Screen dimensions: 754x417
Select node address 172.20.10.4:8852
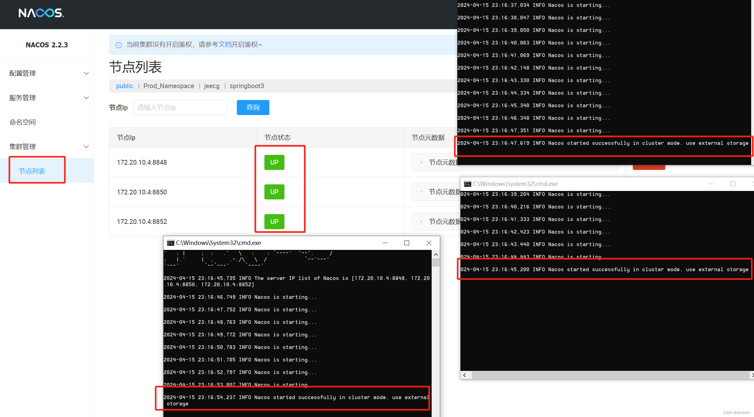point(142,222)
